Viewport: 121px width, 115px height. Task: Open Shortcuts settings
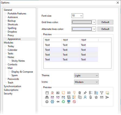[13, 25]
